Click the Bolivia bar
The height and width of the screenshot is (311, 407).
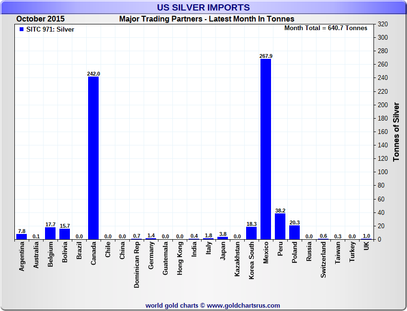coord(65,234)
